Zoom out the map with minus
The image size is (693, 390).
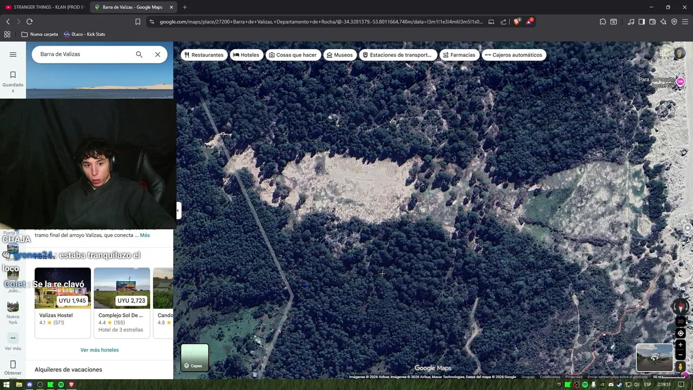tap(681, 355)
